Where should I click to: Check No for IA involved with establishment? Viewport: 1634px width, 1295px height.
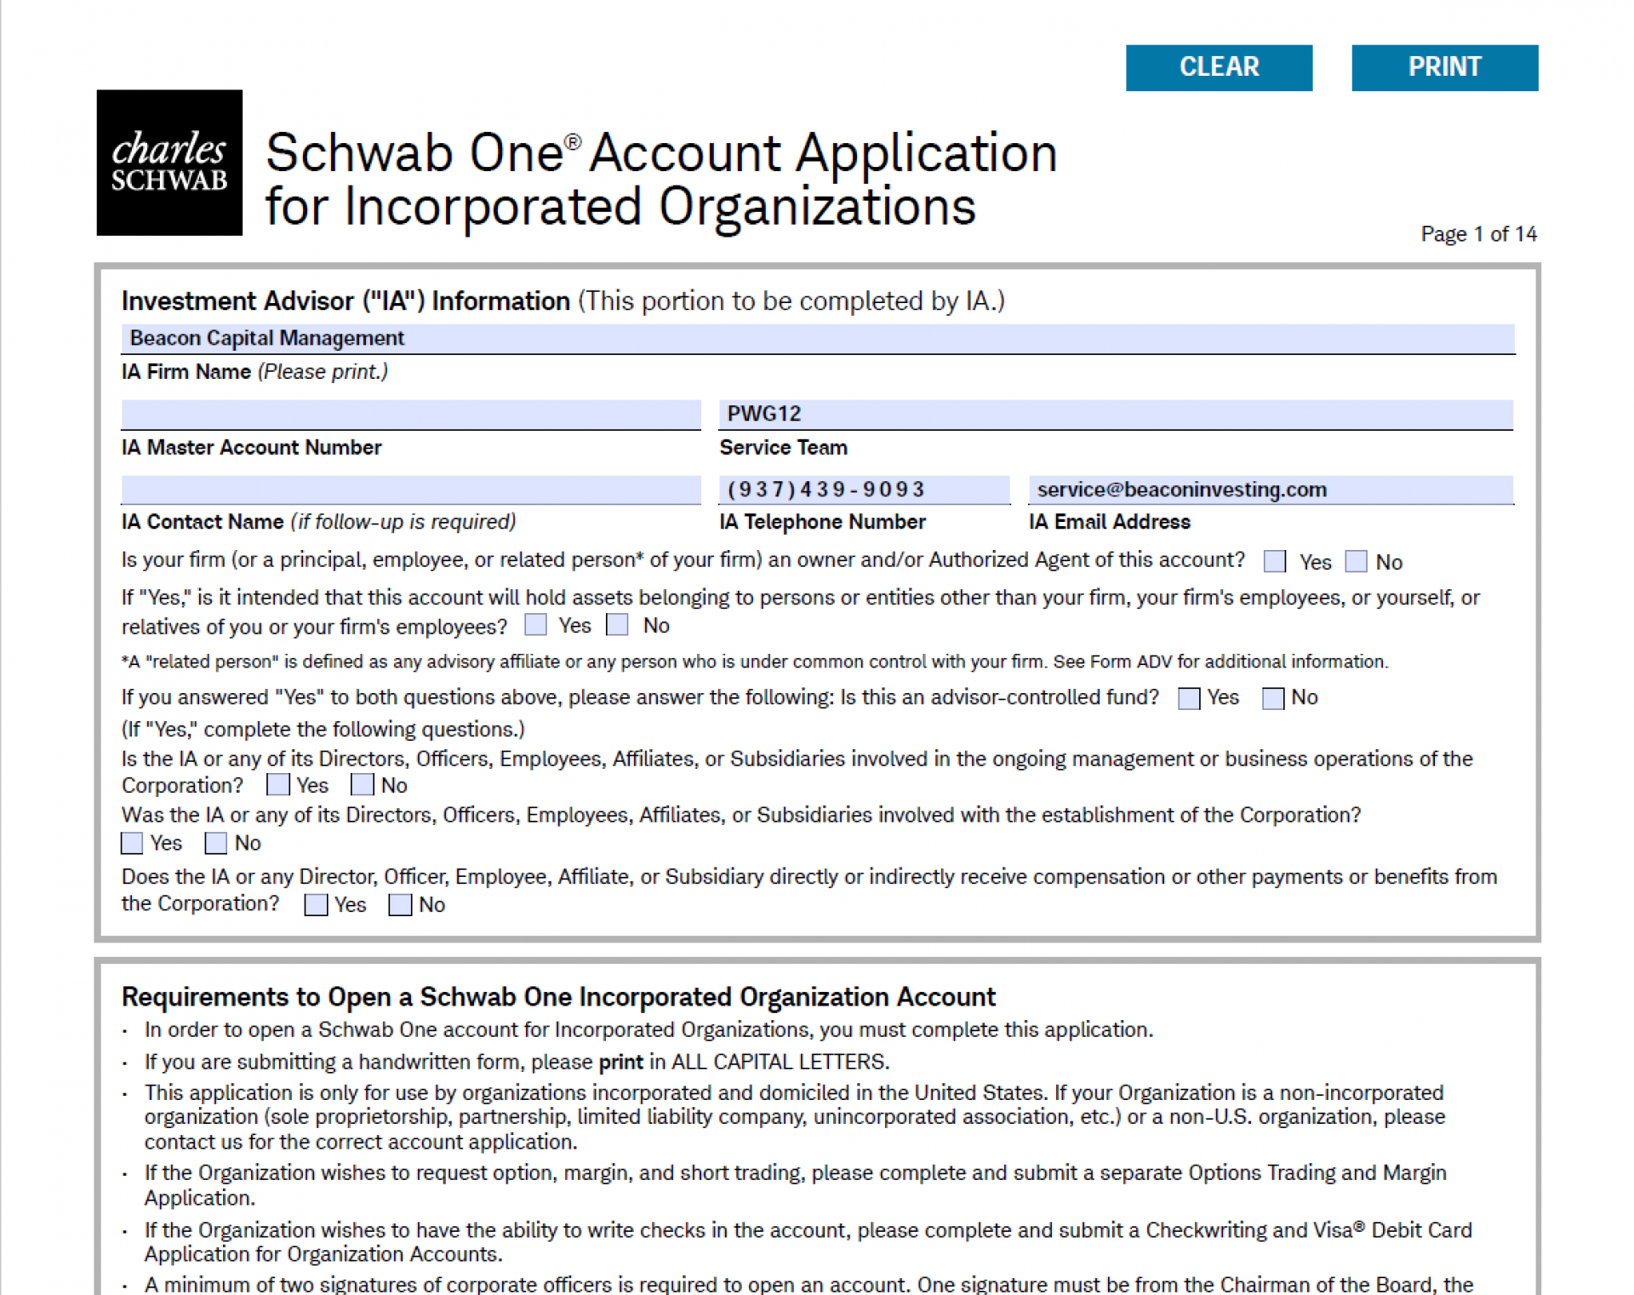click(216, 843)
